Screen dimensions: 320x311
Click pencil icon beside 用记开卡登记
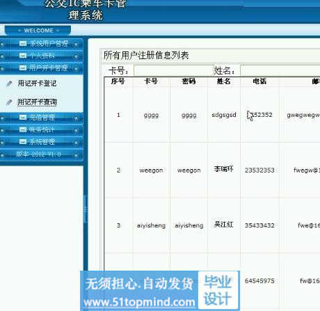9,83
